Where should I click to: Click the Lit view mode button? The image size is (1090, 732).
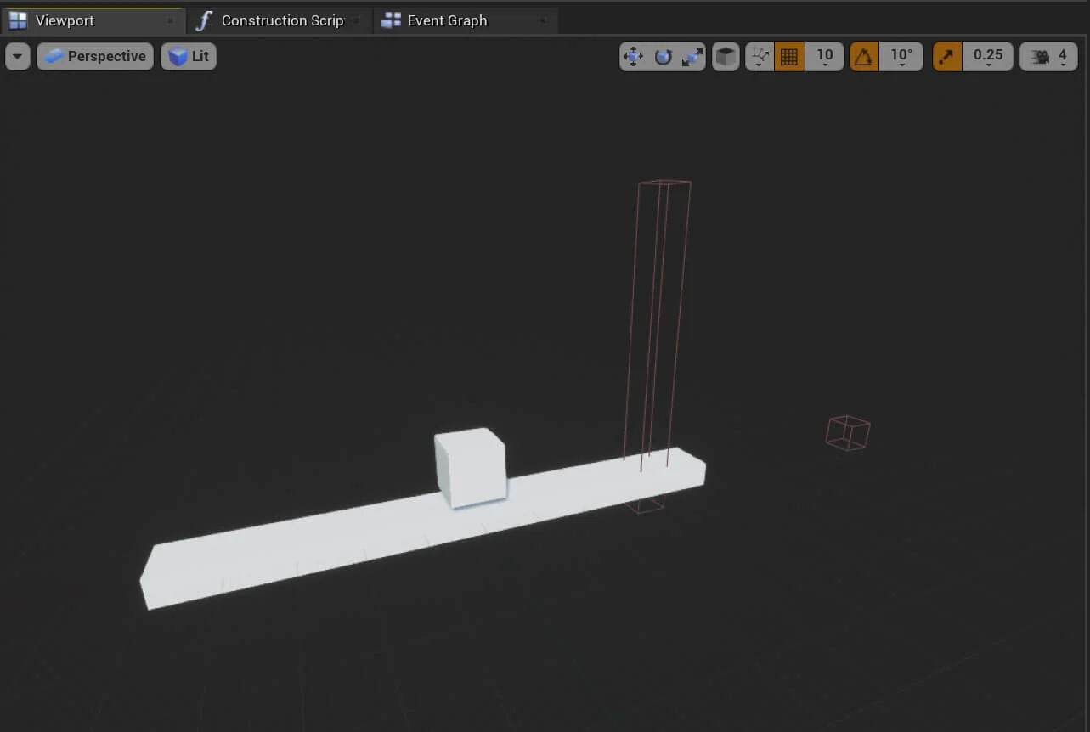pos(189,57)
